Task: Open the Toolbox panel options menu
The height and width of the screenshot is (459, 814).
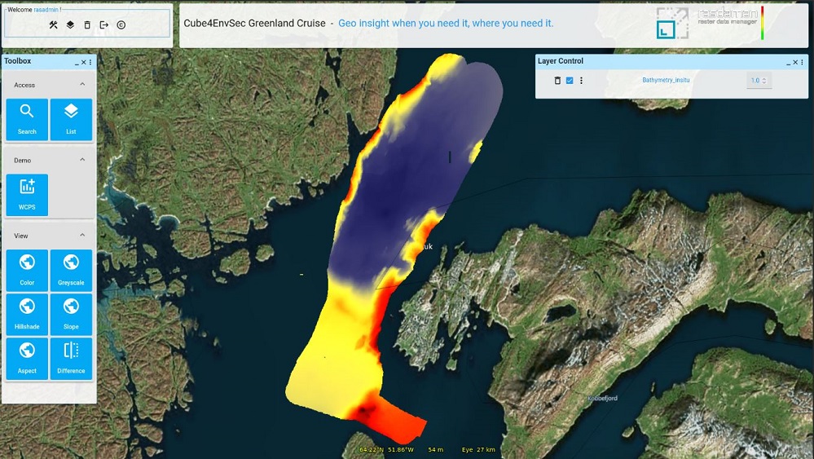Action: 90,62
